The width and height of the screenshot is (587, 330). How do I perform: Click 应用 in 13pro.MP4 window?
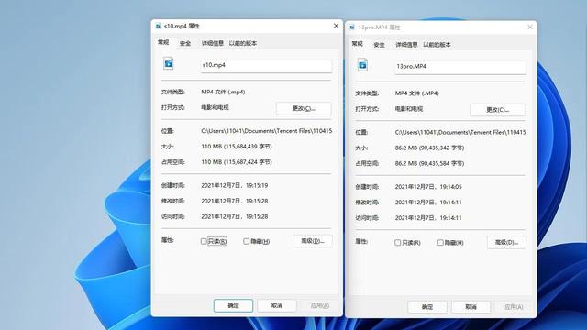pyautogui.click(x=514, y=307)
